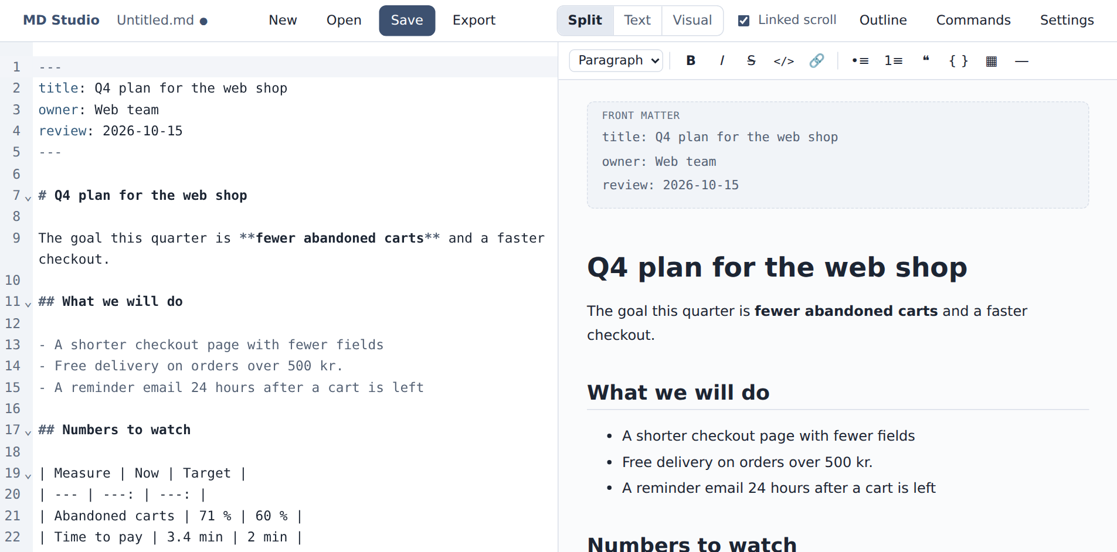
Task: Insert inline code with </> icon
Action: (783, 60)
